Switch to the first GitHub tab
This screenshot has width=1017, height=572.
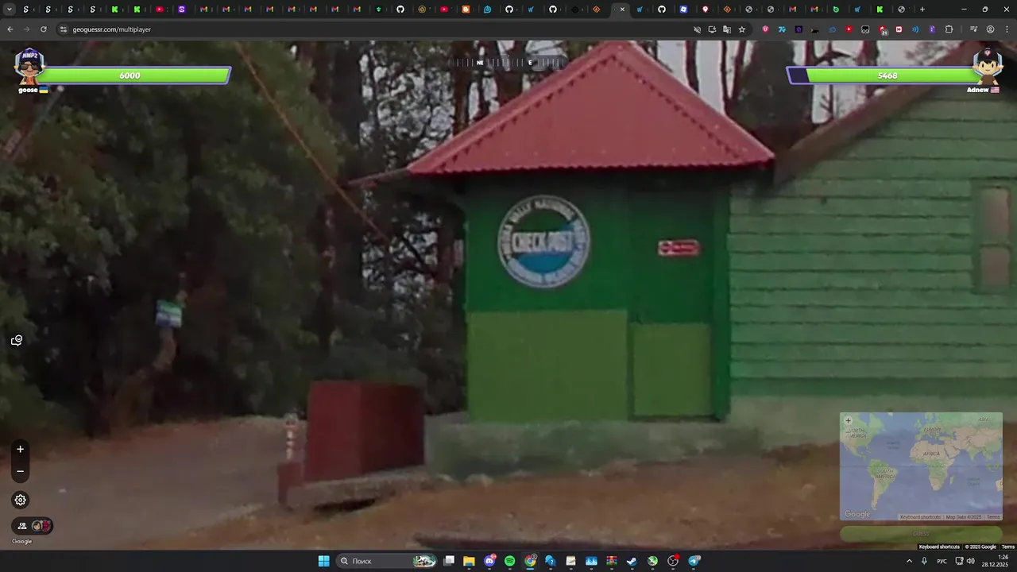pos(400,10)
